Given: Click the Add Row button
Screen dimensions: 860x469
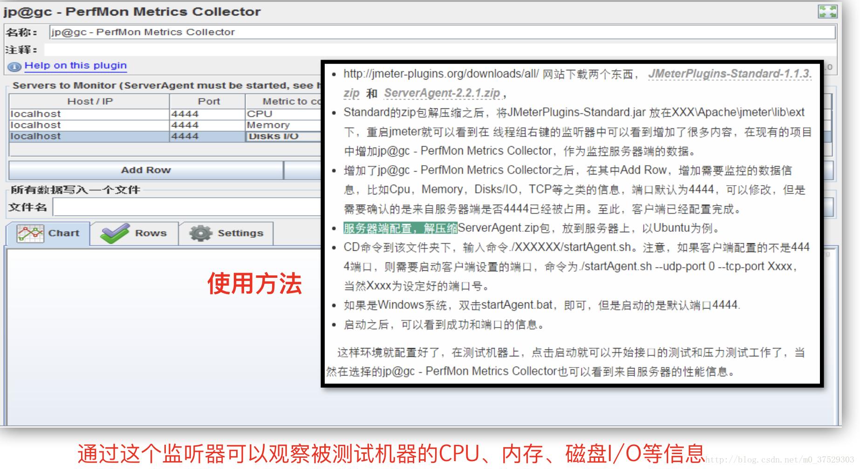Looking at the screenshot, I should 146,169.
